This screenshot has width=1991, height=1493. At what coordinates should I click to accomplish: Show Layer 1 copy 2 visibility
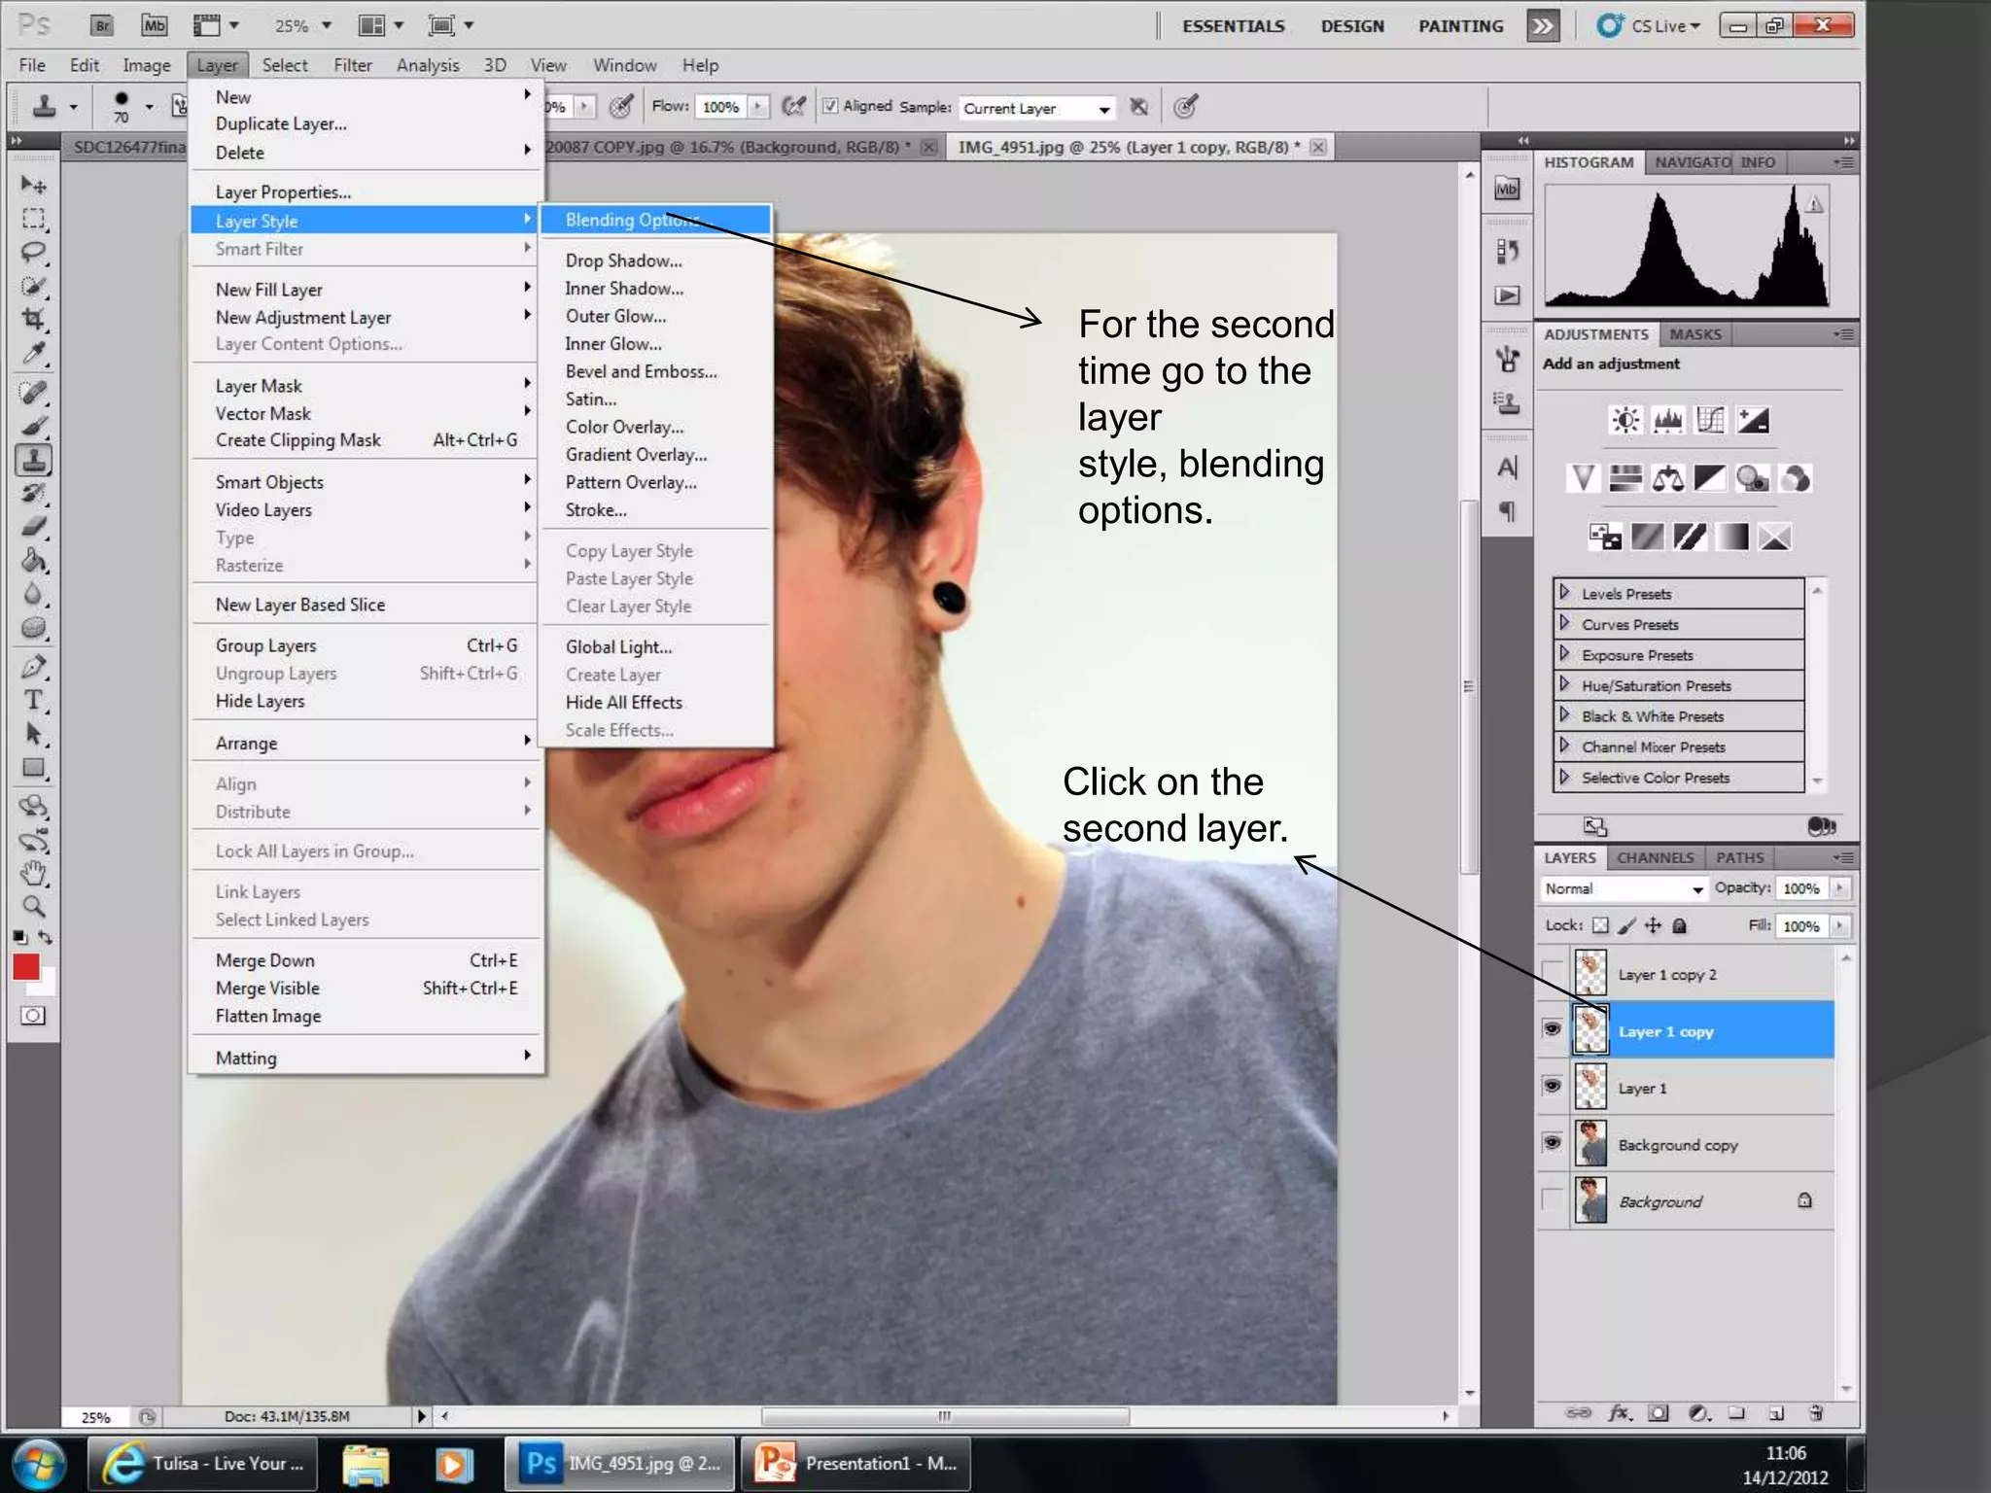click(x=1553, y=974)
